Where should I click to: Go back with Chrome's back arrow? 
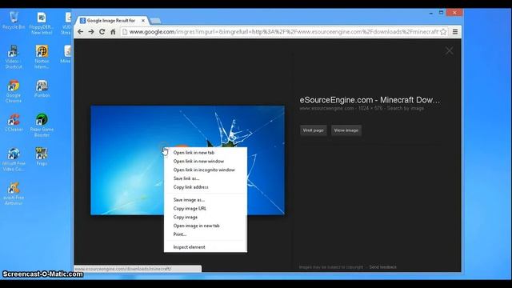(80, 32)
